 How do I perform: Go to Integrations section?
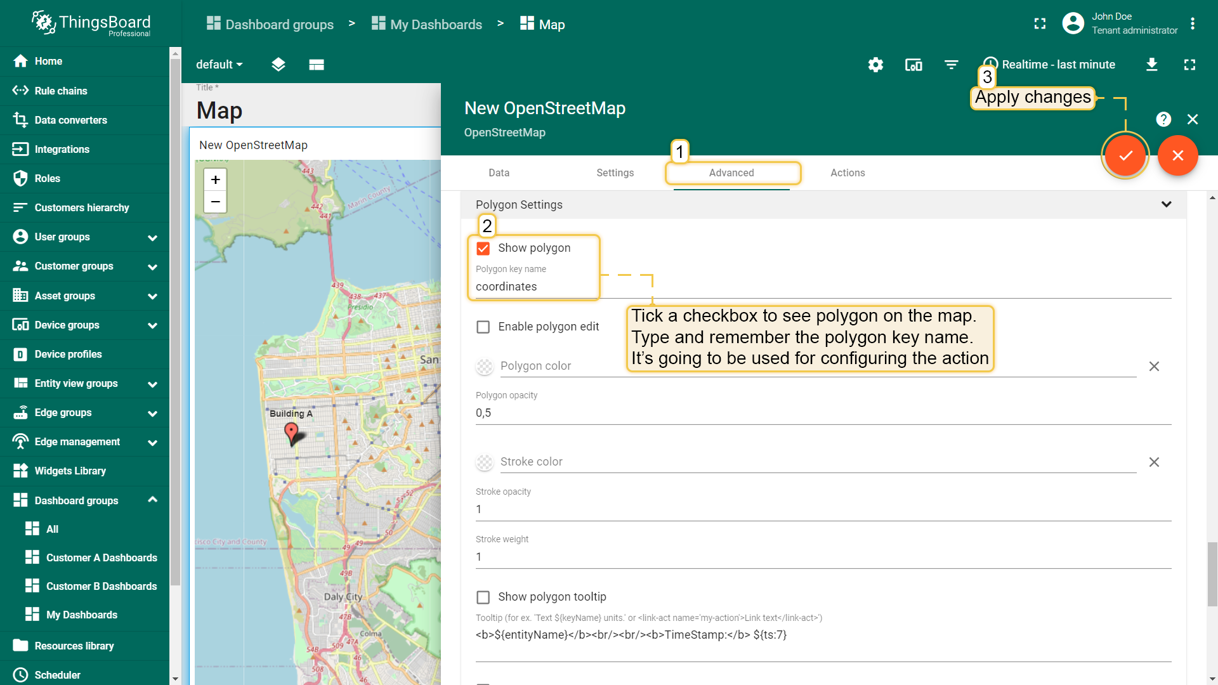[x=84, y=149]
